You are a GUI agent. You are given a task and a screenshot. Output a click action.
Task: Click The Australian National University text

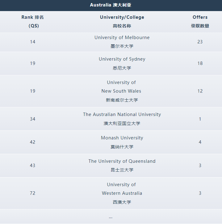pos(122,114)
